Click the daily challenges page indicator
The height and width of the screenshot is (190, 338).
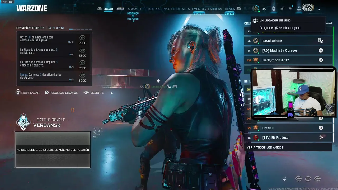(x=81, y=29)
